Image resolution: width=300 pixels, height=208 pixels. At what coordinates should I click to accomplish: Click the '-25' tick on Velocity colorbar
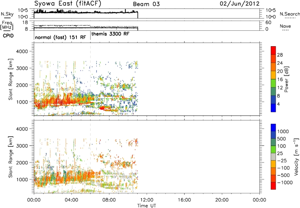click(282, 160)
